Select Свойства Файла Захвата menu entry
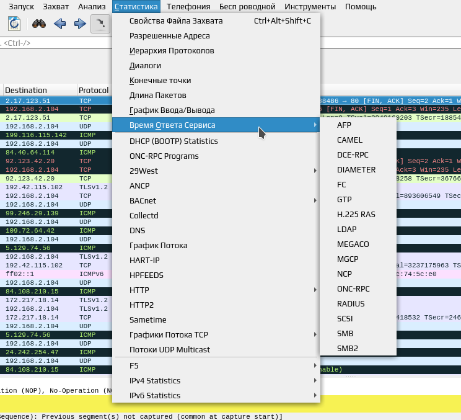461x420 pixels. click(216, 21)
